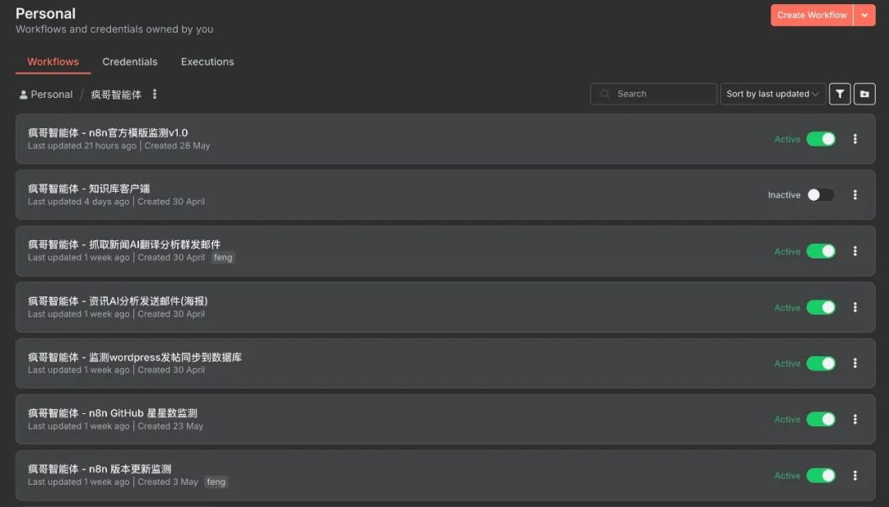Click the Create Workflow button
This screenshot has width=889, height=507.
point(812,16)
